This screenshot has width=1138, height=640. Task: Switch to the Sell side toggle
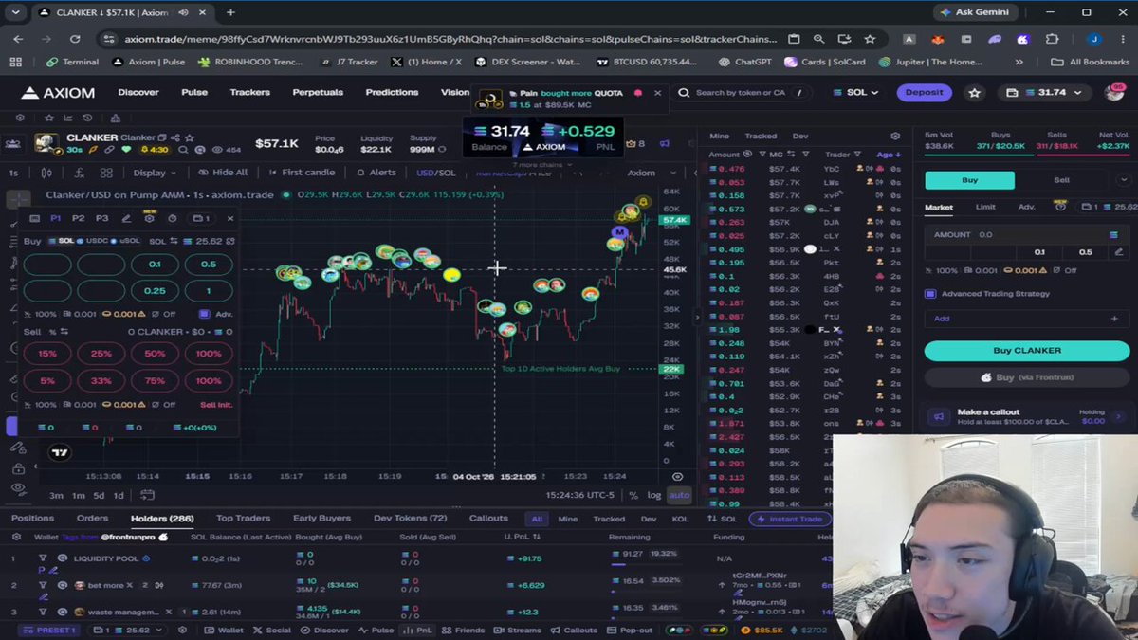1062,180
